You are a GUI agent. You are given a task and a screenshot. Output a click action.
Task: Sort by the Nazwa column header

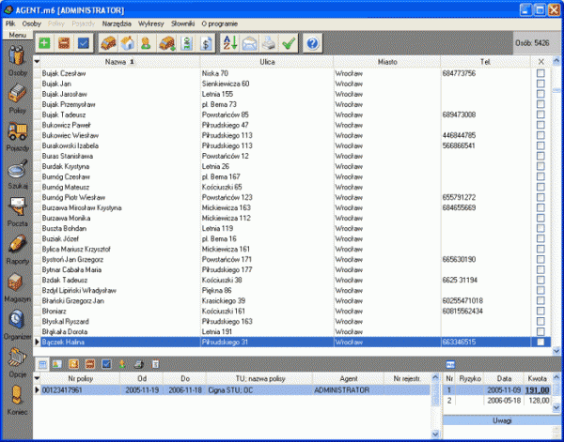pyautogui.click(x=120, y=62)
